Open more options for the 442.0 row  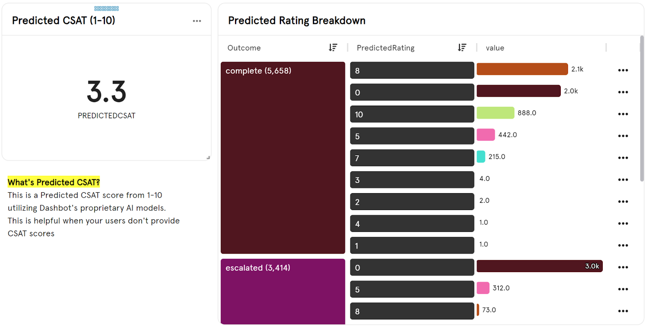[x=623, y=136]
